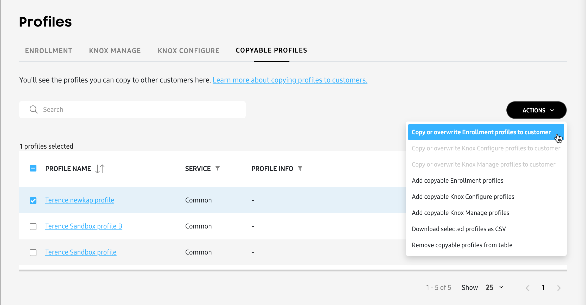Check the Terence Sandbox profile checkbox
Viewport: 586px width, 305px height.
click(33, 252)
